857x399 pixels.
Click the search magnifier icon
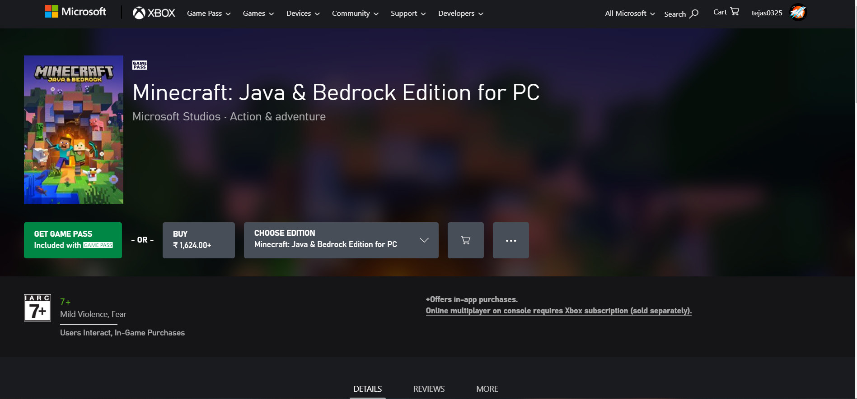coord(694,14)
